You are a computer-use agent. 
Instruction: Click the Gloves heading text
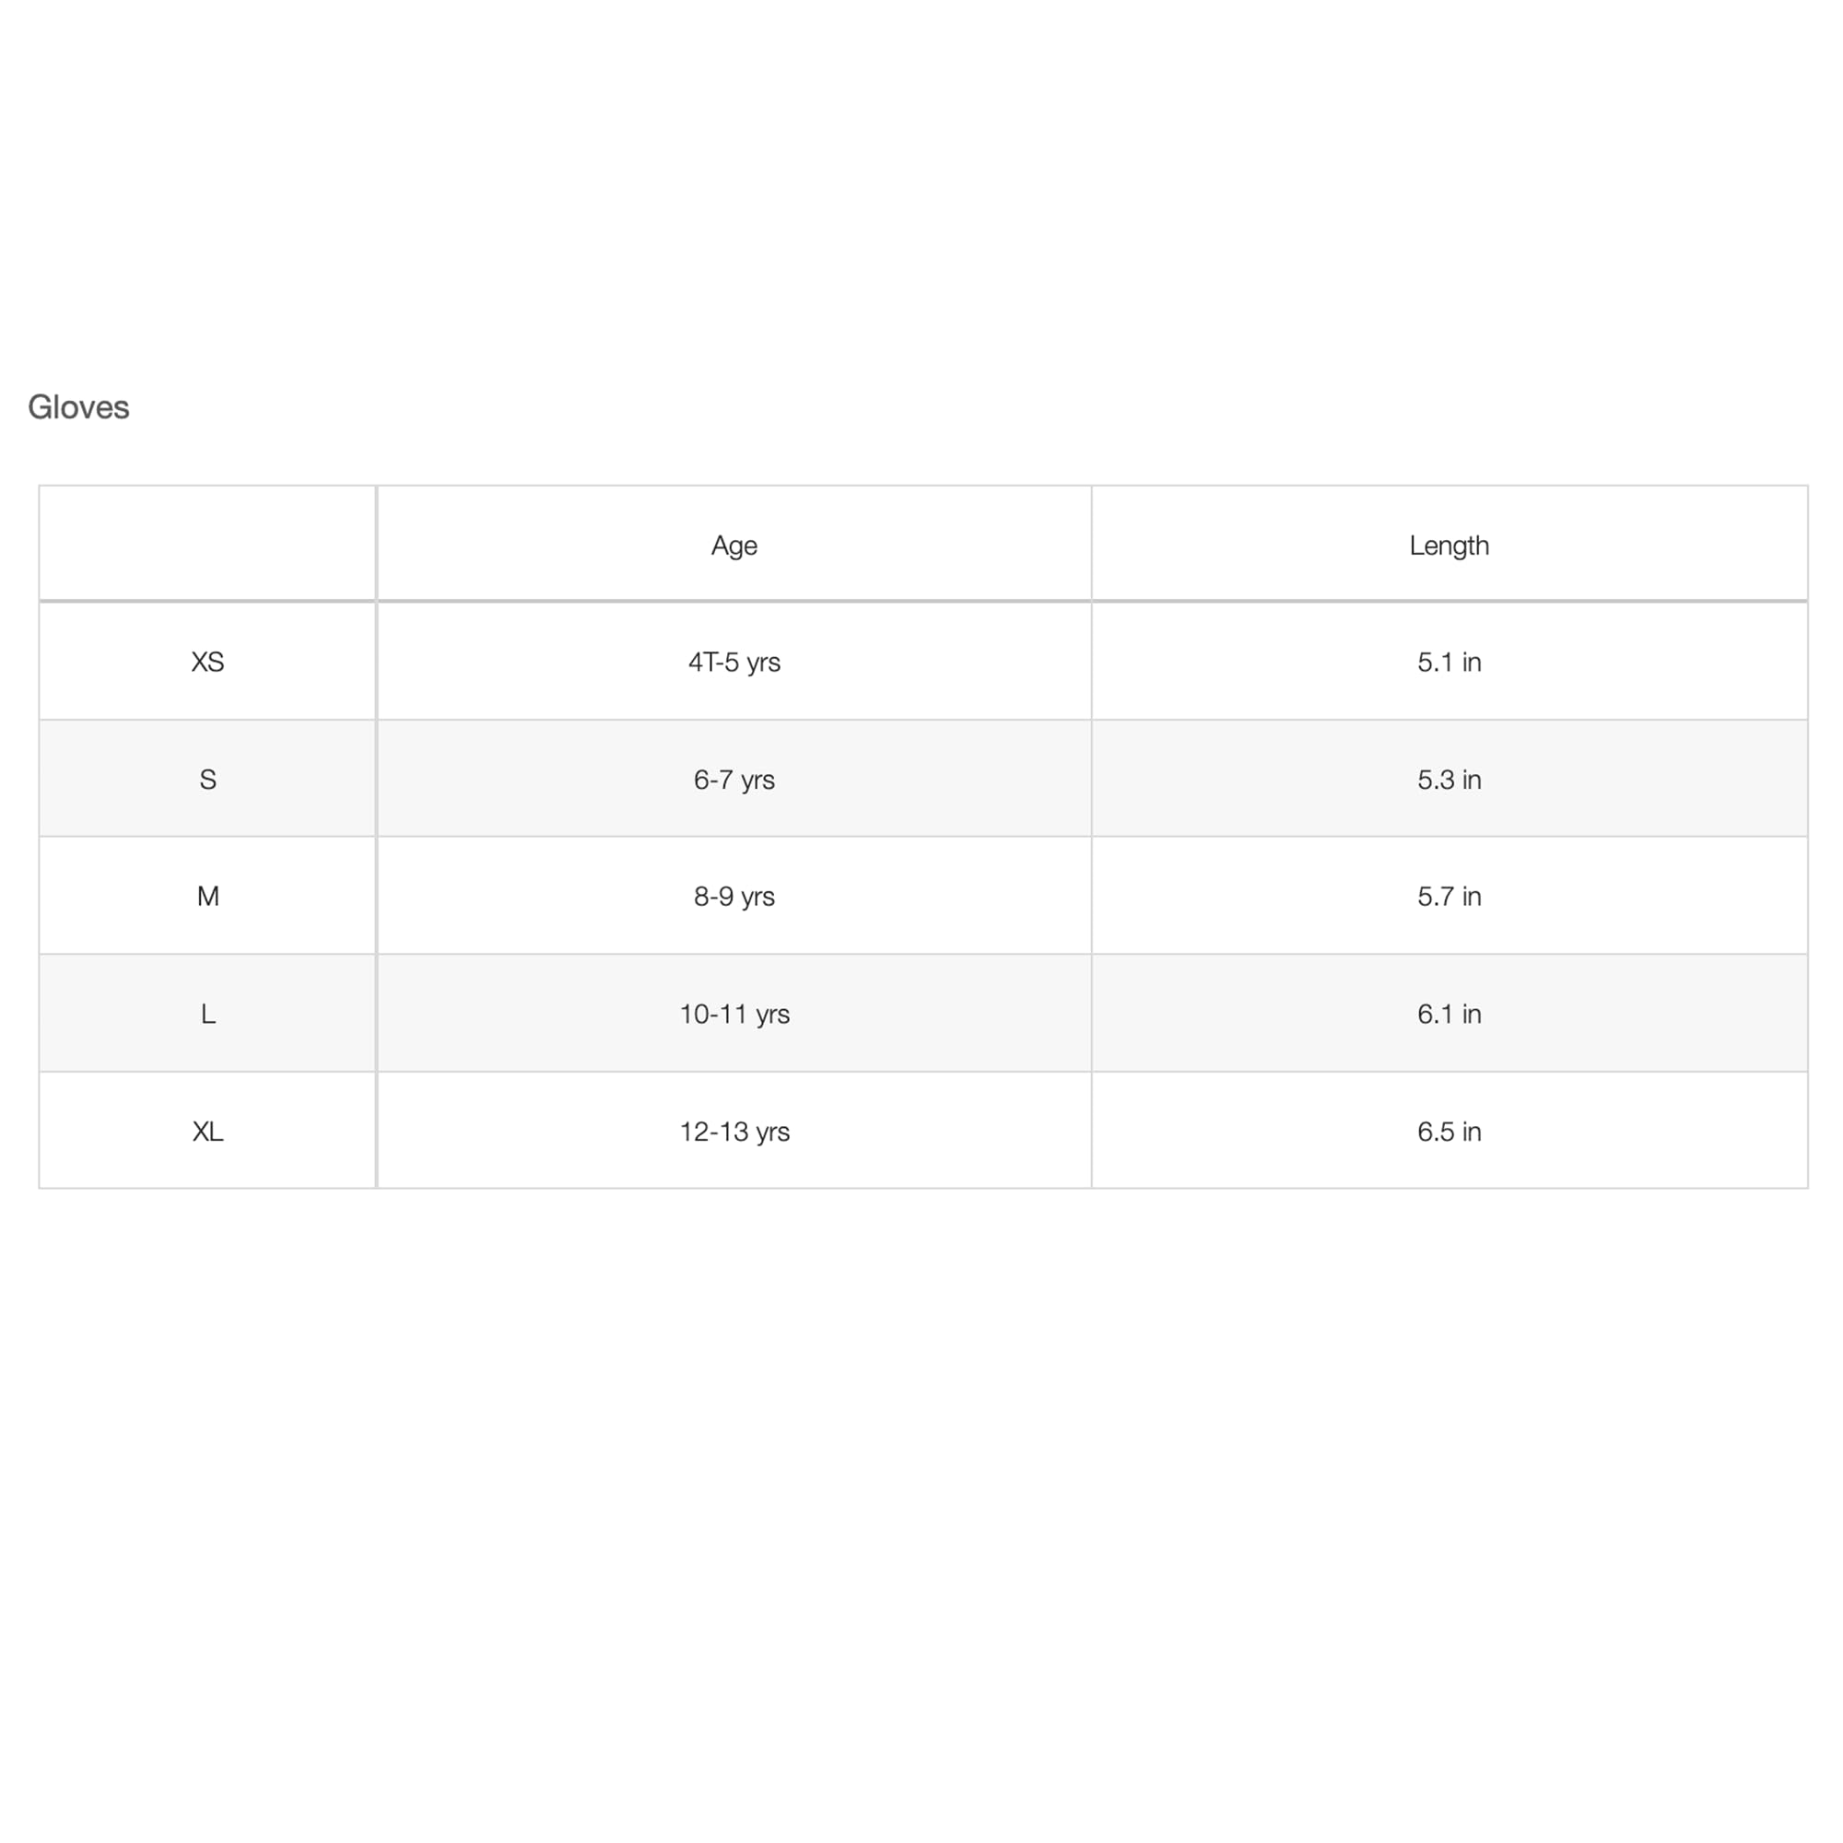point(78,407)
